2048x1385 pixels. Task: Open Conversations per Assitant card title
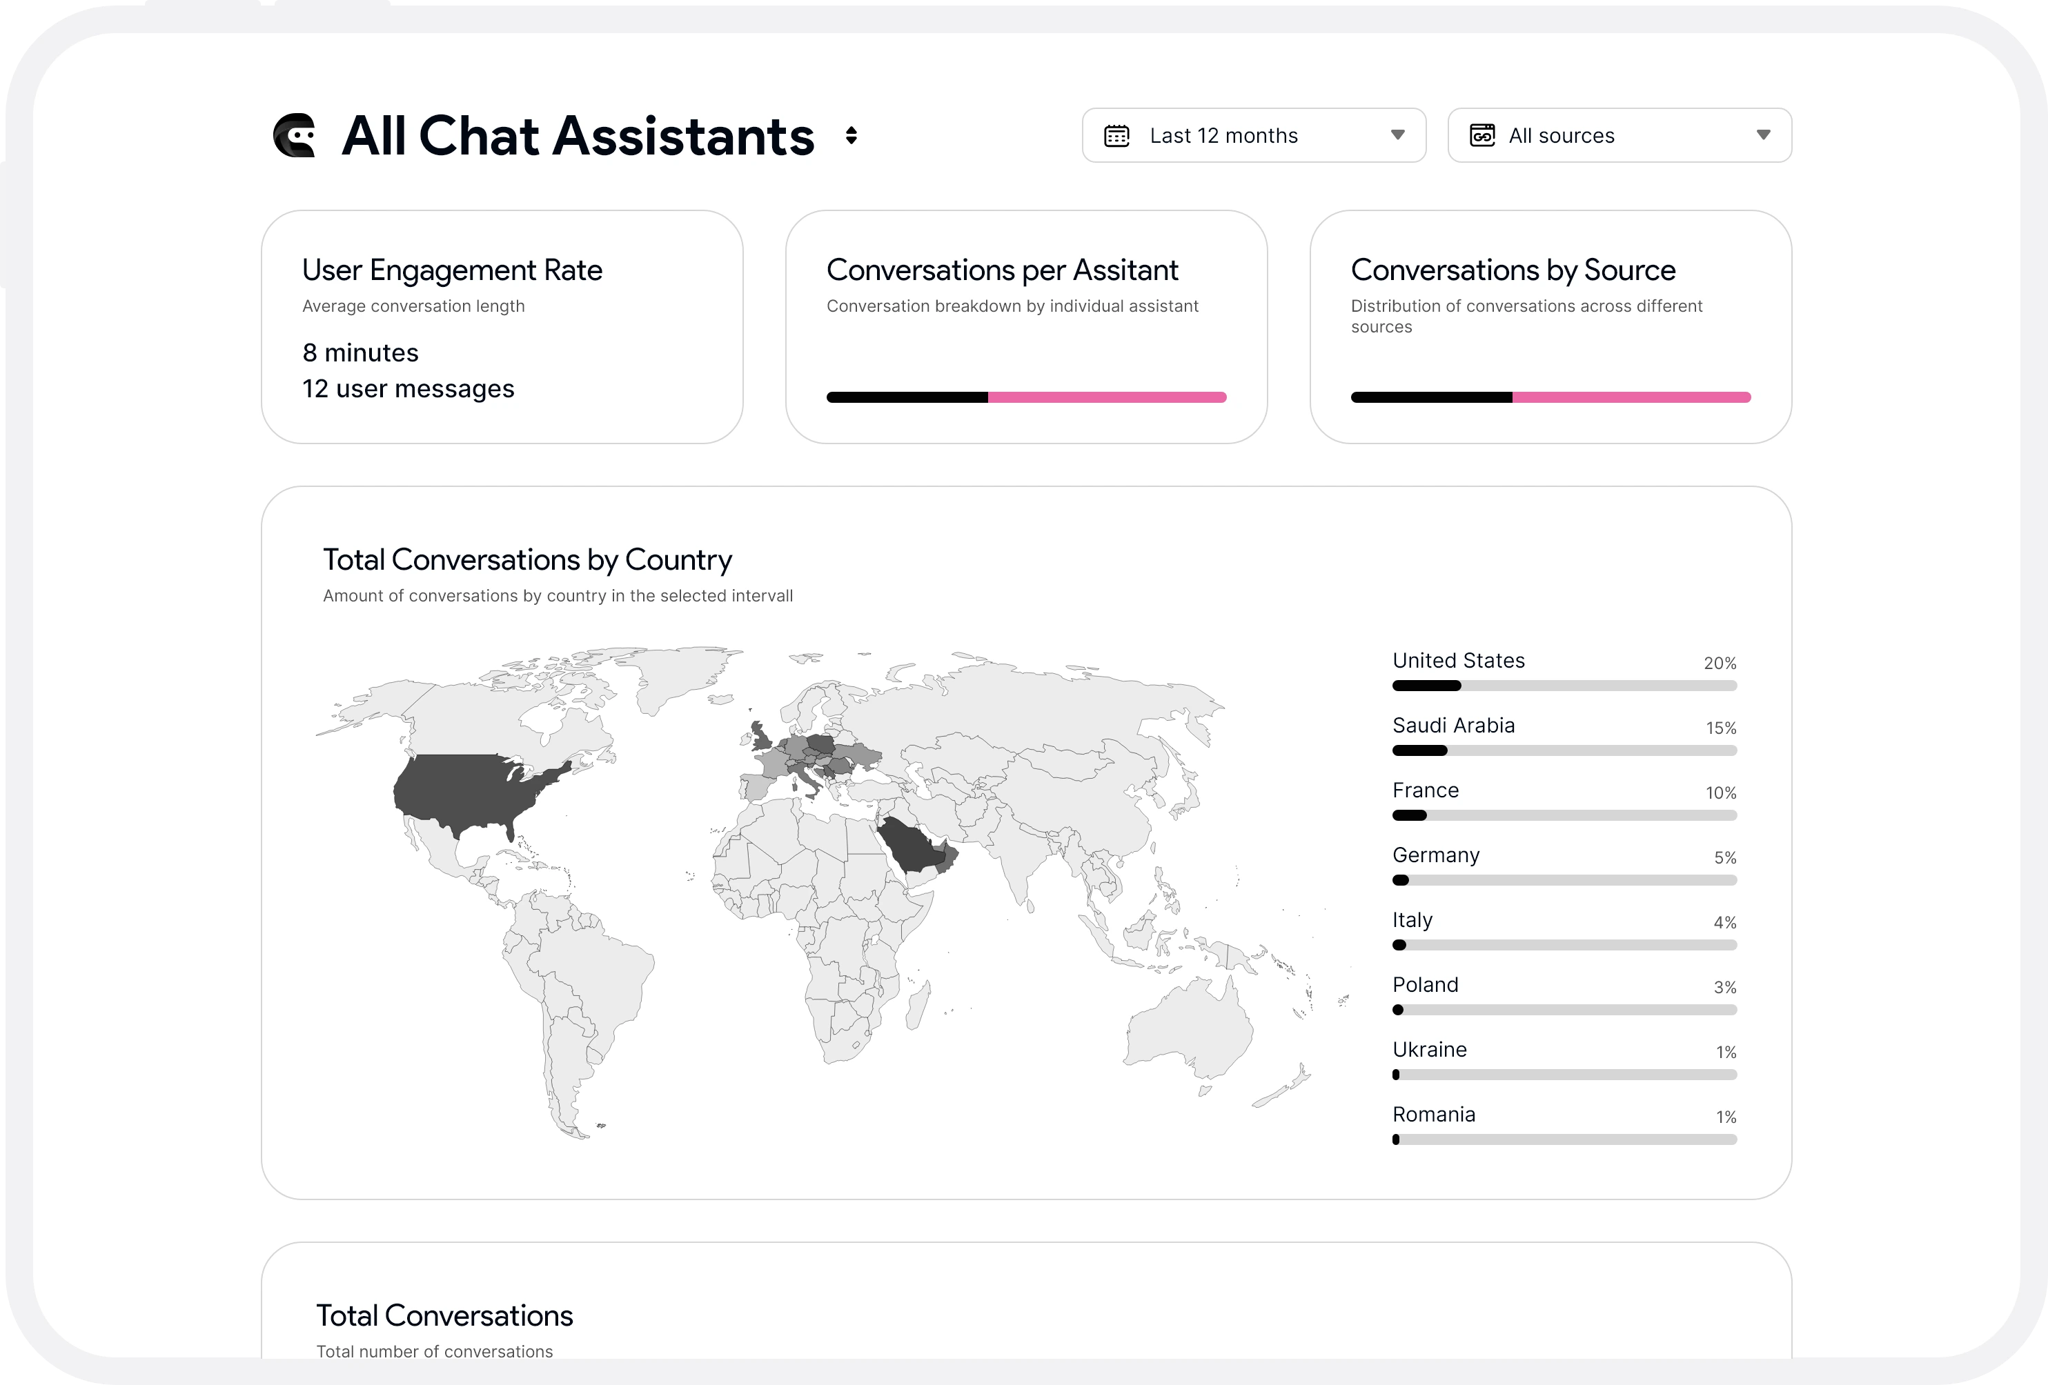(1002, 270)
